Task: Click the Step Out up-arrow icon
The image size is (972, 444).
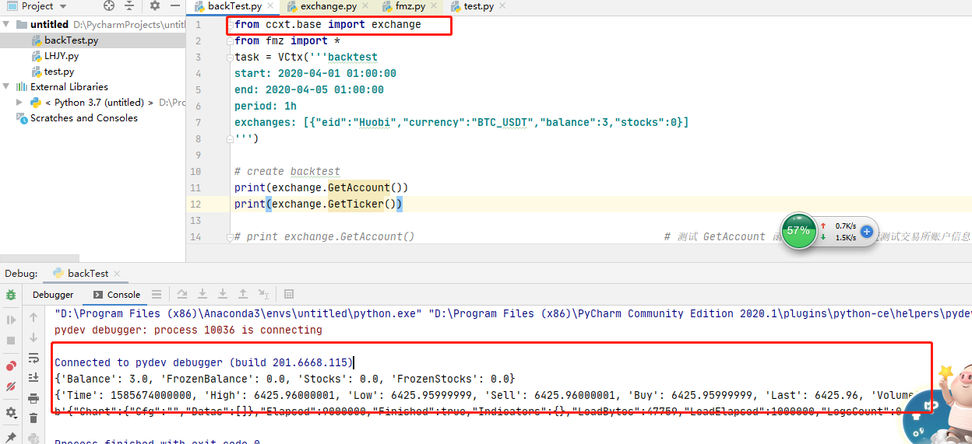Action: pyautogui.click(x=243, y=295)
